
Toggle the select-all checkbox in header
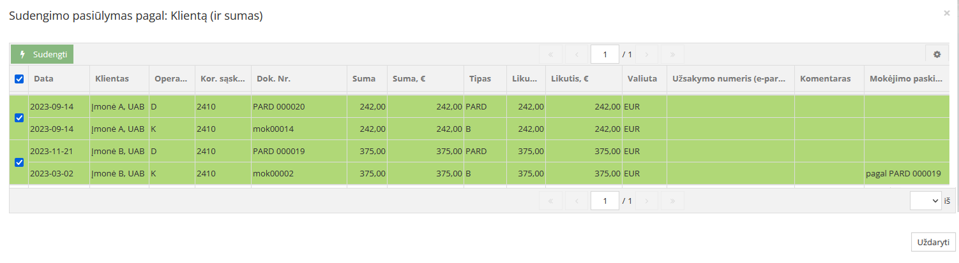point(19,79)
